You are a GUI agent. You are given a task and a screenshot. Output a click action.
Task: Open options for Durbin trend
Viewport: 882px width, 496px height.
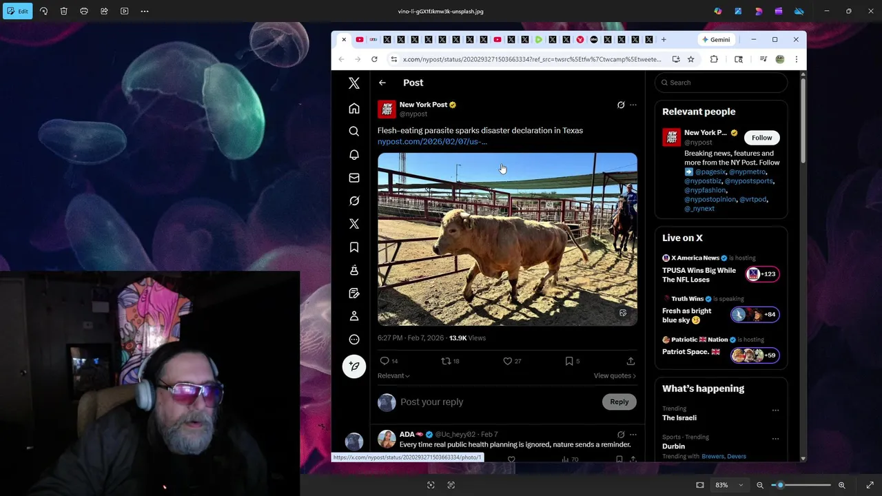pyautogui.click(x=775, y=438)
